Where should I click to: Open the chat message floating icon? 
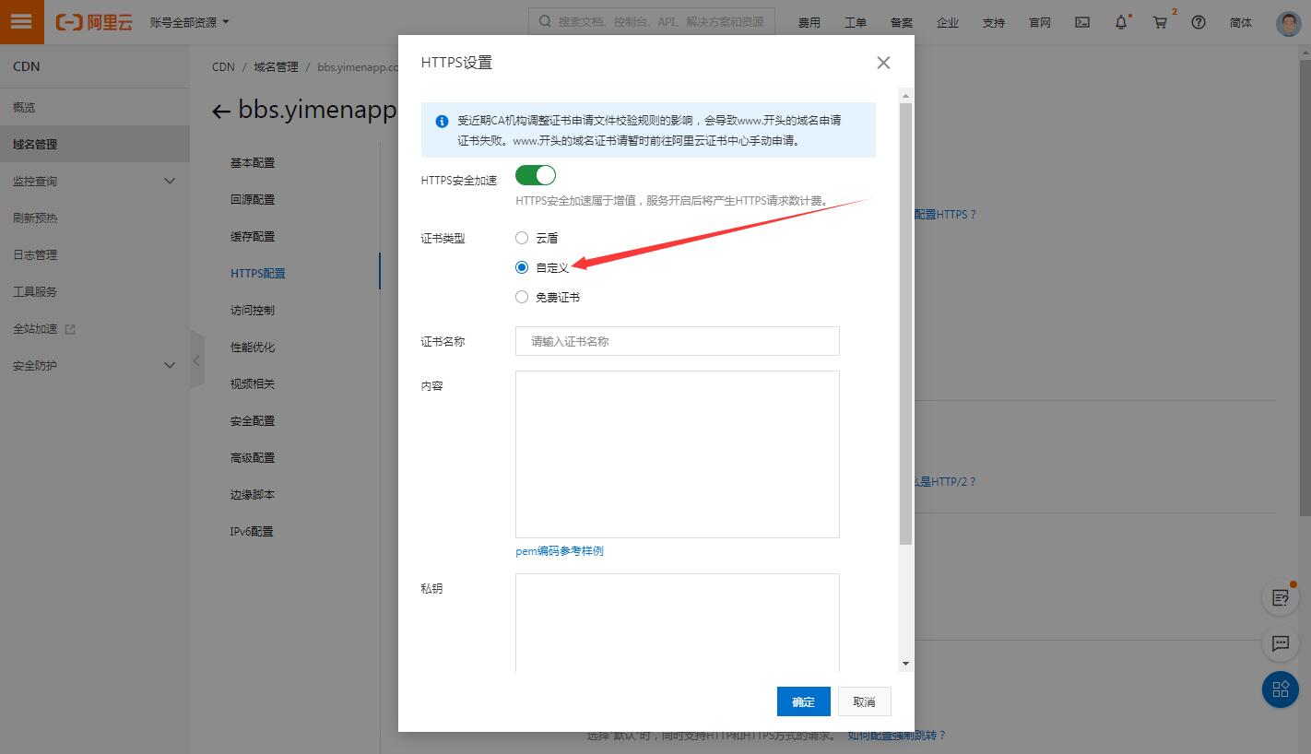(x=1280, y=643)
